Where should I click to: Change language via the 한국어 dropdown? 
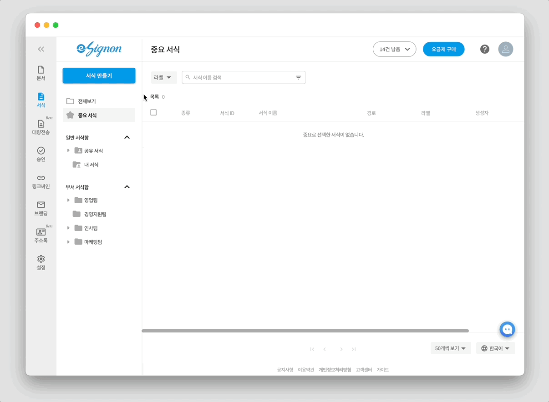(495, 348)
